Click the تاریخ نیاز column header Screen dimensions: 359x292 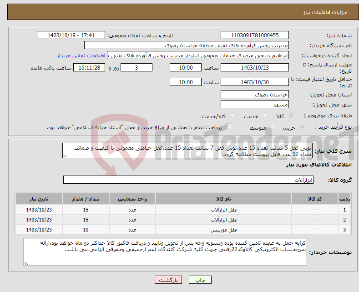pyautogui.click(x=39, y=199)
